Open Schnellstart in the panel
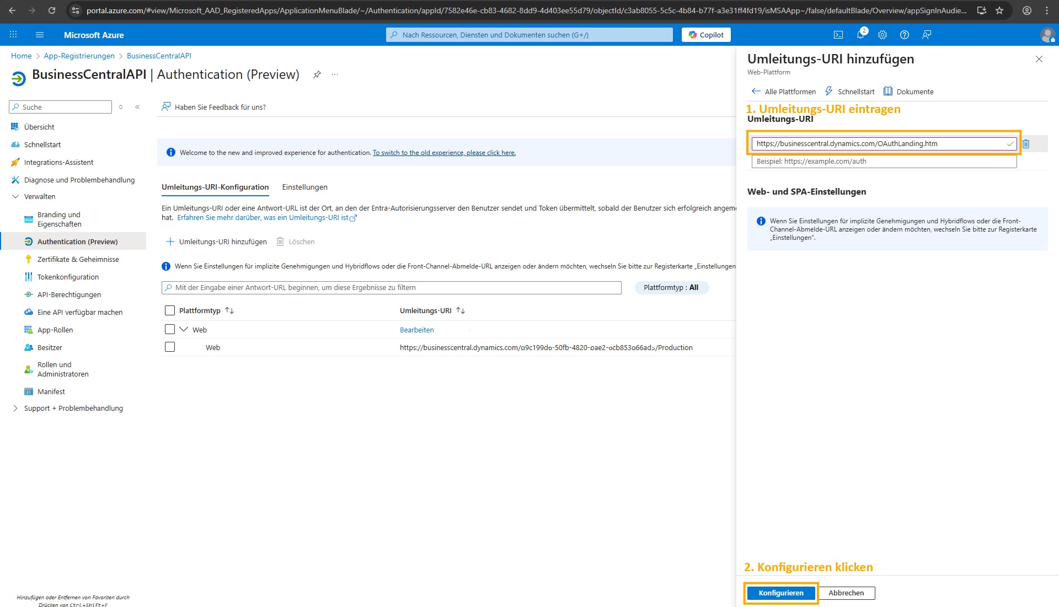 (x=849, y=92)
